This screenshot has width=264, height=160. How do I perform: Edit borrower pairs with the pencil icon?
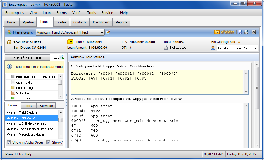(x=108, y=32)
